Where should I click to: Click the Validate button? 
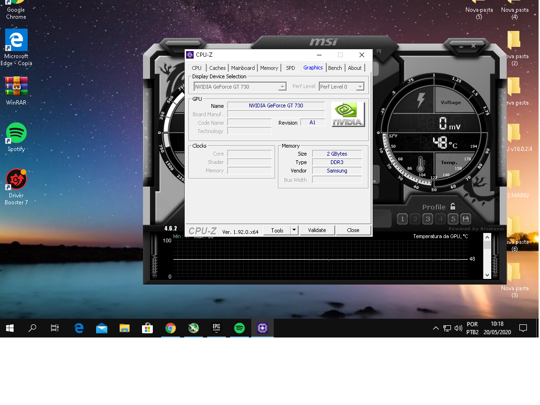(317, 230)
